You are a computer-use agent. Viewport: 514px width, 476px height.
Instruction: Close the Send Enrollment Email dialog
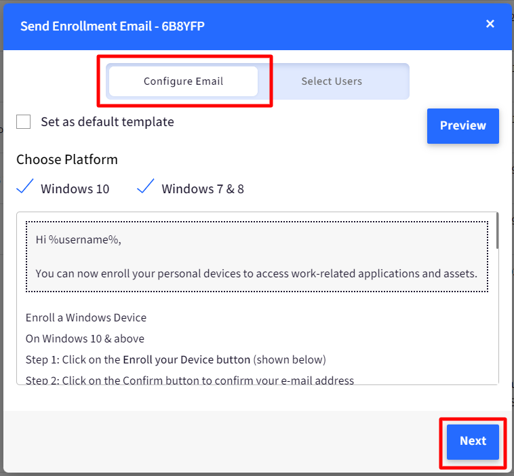click(x=490, y=24)
